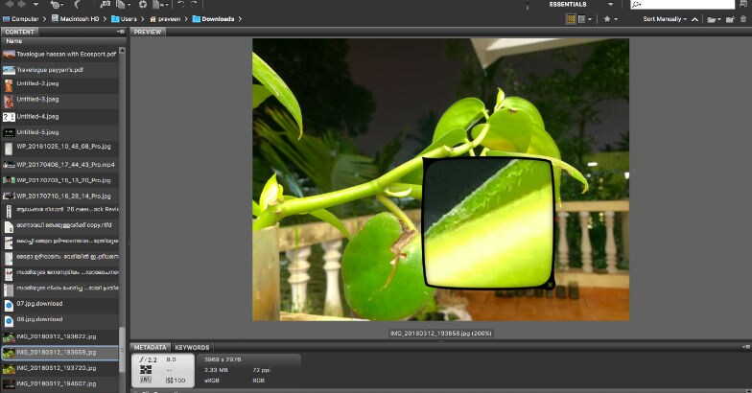Select the Computer breadcrumb
The image size is (752, 393).
(x=21, y=19)
